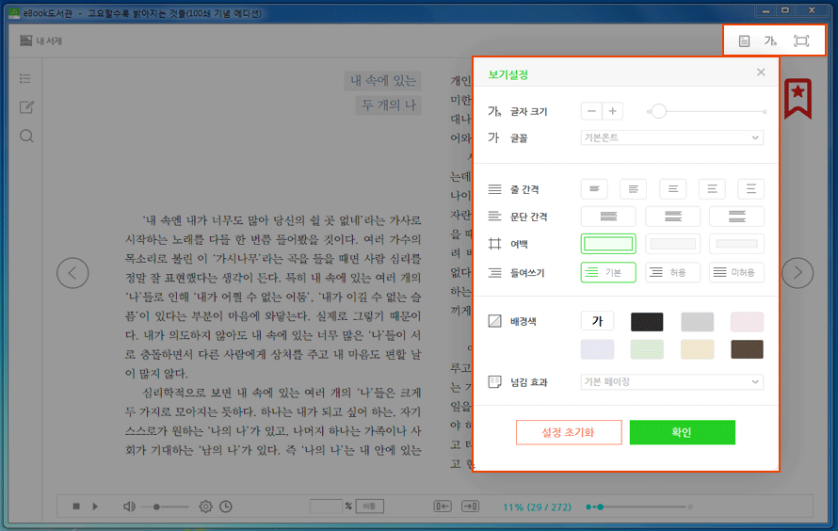Enter fullscreen mode via top-right icon
The image size is (838, 531).
click(x=801, y=40)
